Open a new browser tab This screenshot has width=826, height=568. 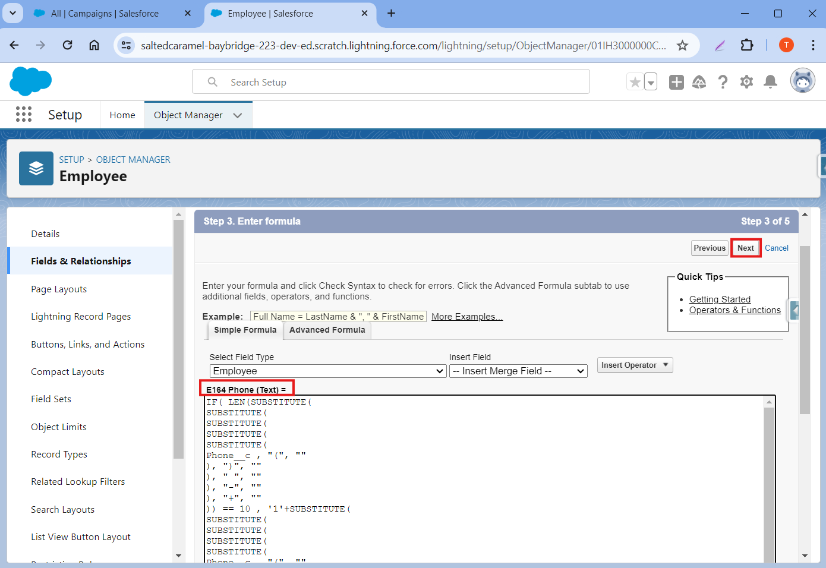tap(391, 13)
